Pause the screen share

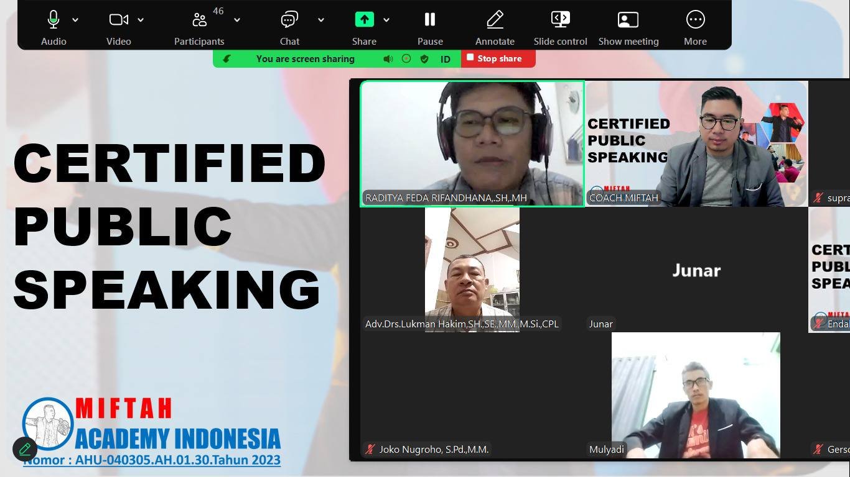(430, 20)
